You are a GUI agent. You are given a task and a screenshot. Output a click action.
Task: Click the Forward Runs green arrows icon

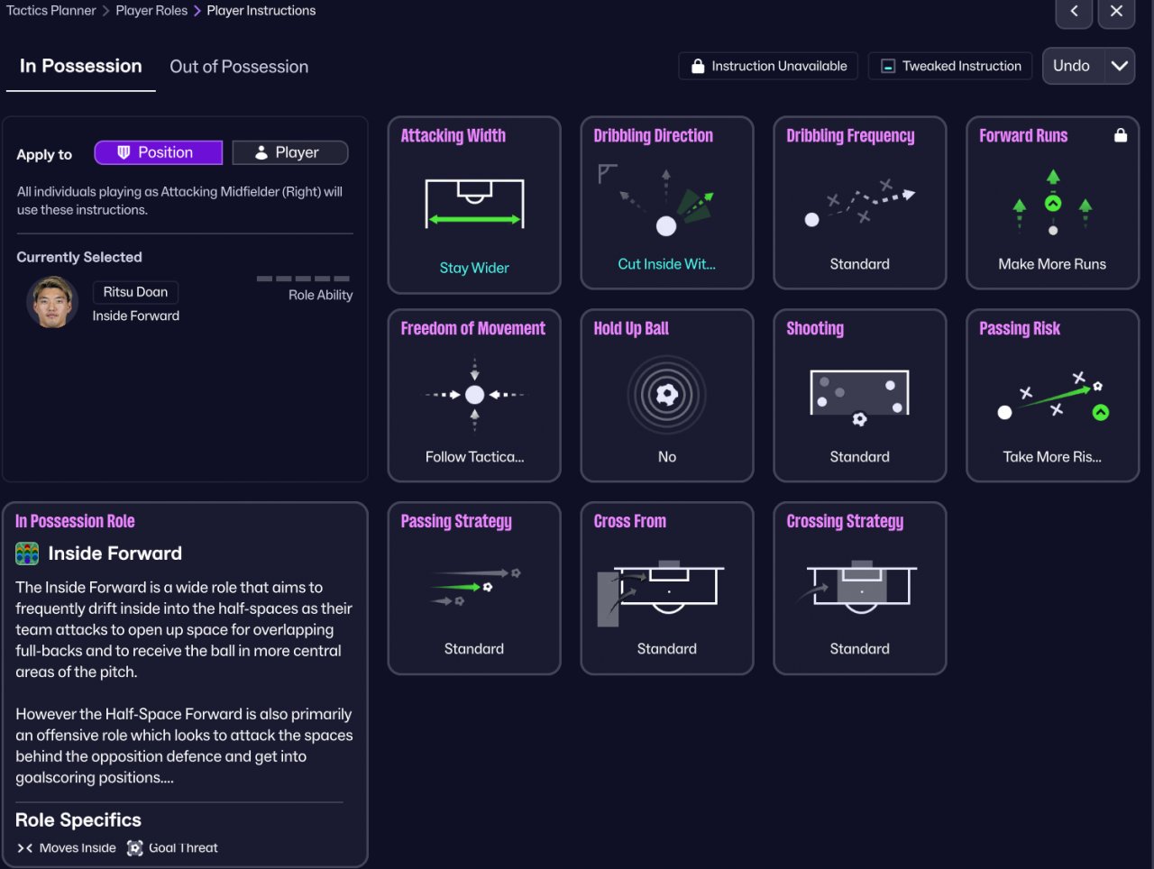1052,203
